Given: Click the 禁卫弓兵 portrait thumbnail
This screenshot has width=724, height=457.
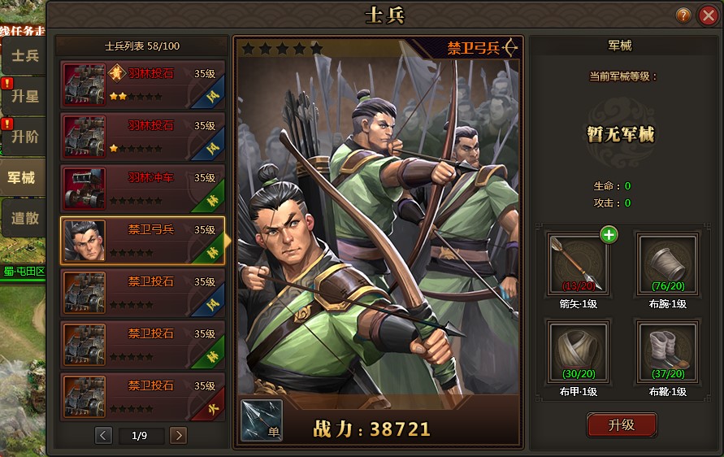Looking at the screenshot, I should 85,240.
